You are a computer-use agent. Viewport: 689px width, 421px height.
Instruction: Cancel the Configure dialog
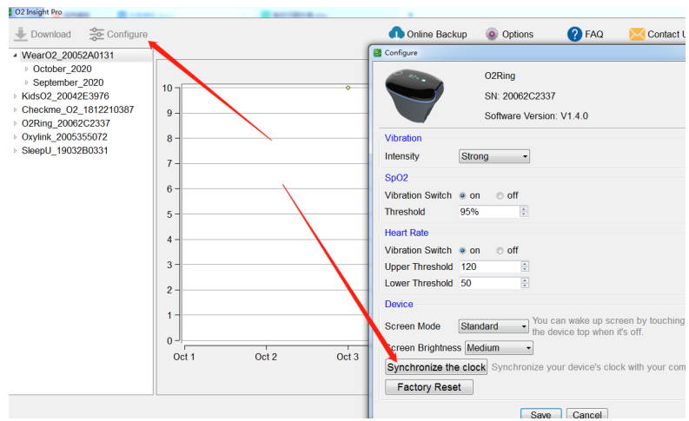[587, 414]
